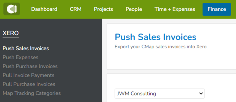Open Map Tracking Categories
The image size is (236, 102).
point(32,93)
